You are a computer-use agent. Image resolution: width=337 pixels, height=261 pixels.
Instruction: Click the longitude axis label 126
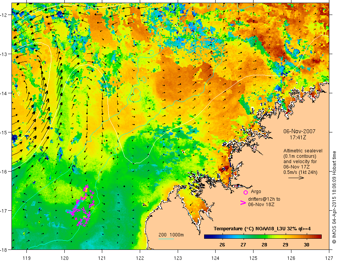click(291, 258)
